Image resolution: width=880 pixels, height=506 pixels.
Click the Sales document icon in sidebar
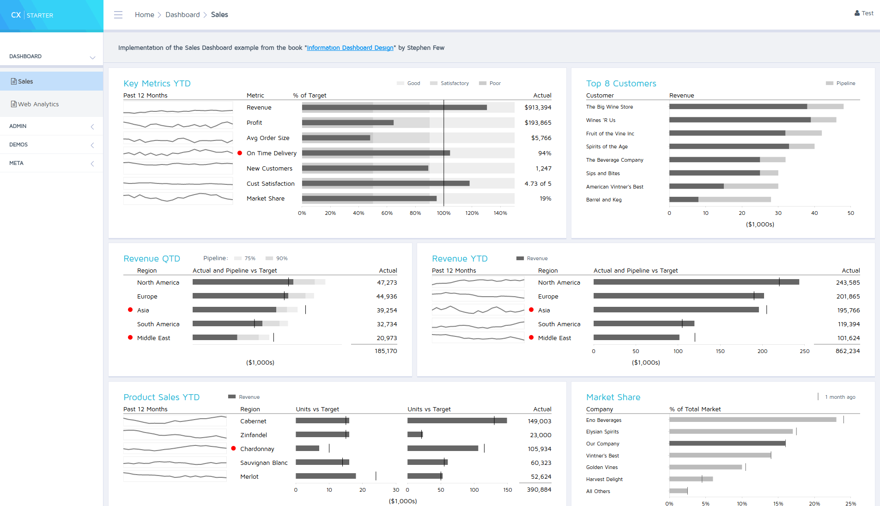pos(14,81)
